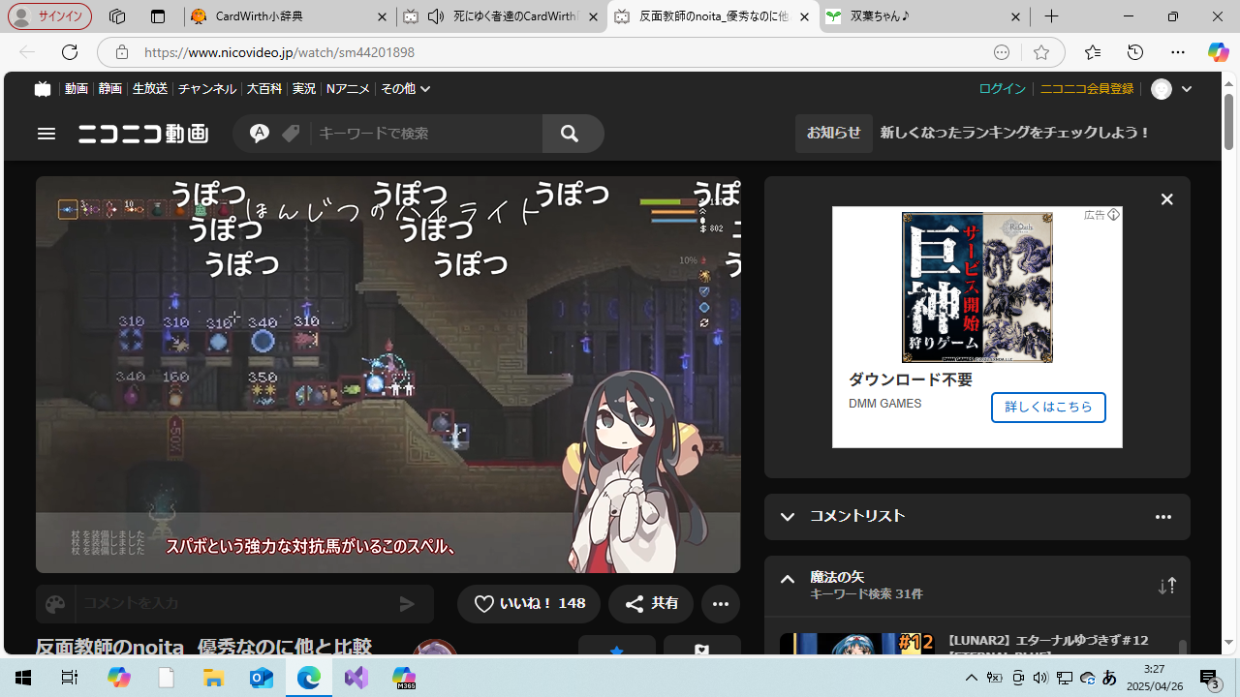The height and width of the screenshot is (697, 1240).
Task: Open the Copilot sidebar icon
Action: tap(1219, 52)
